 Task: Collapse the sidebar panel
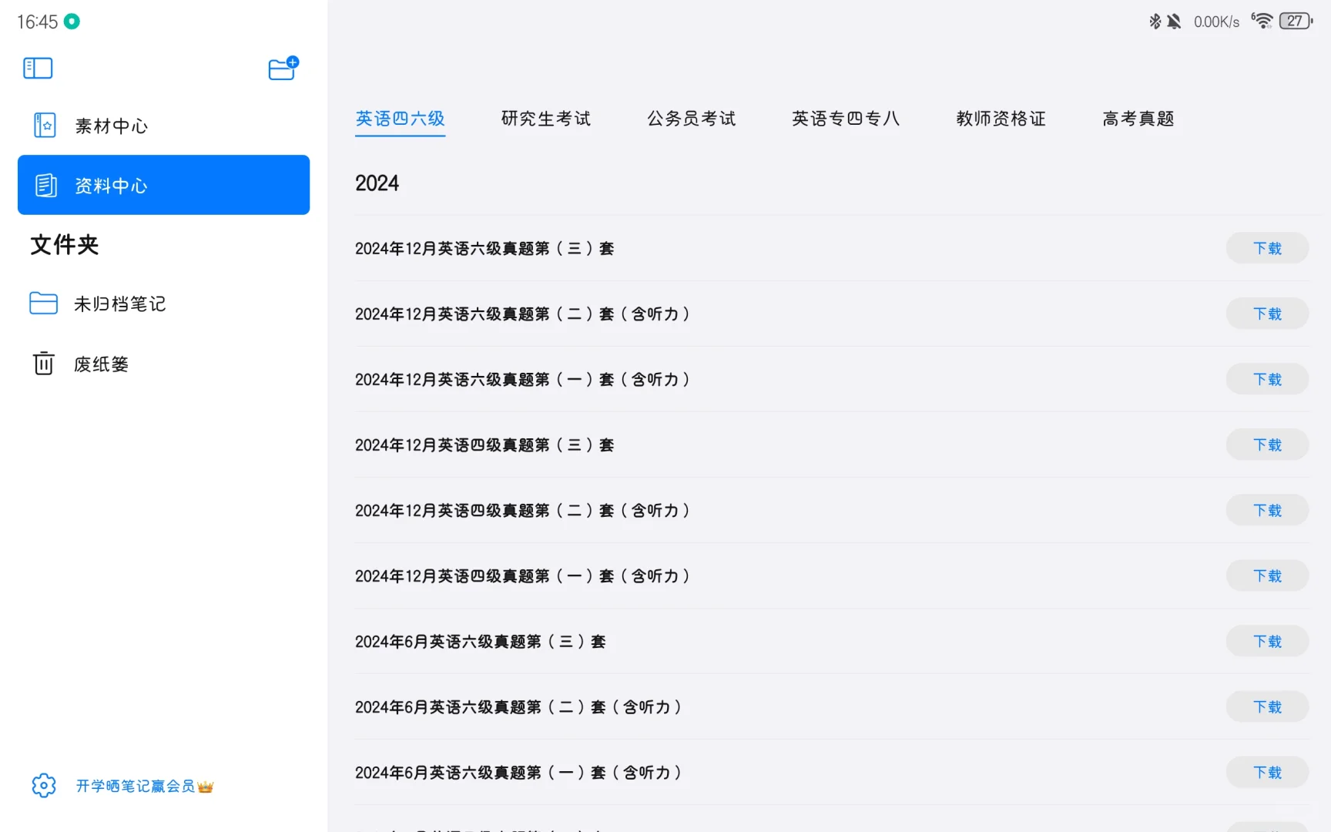click(x=37, y=68)
